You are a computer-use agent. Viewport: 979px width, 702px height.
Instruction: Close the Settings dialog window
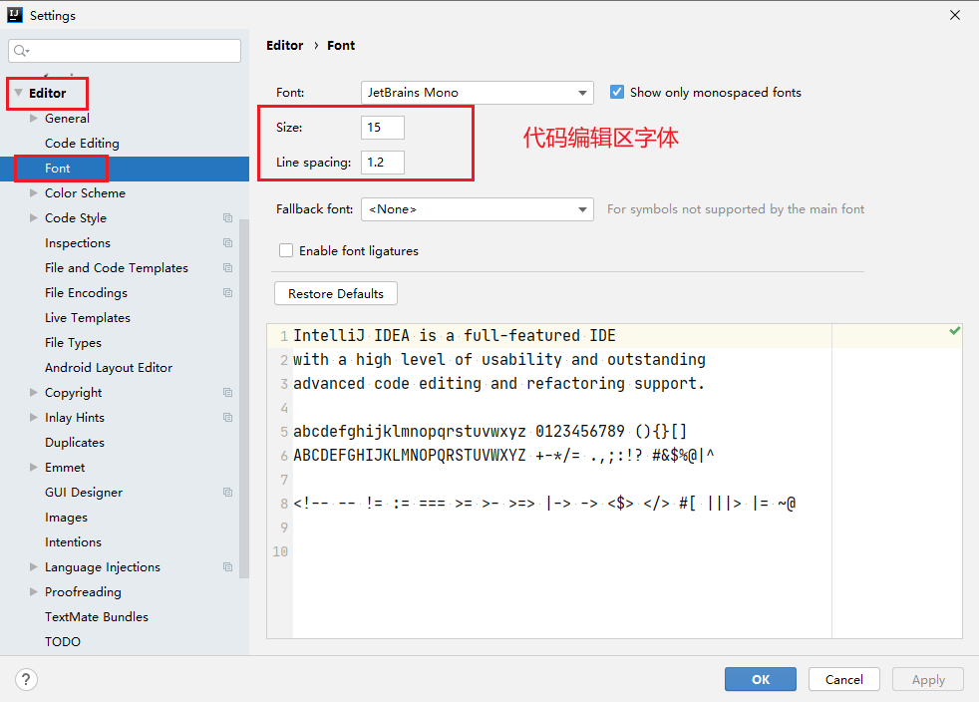pyautogui.click(x=955, y=15)
